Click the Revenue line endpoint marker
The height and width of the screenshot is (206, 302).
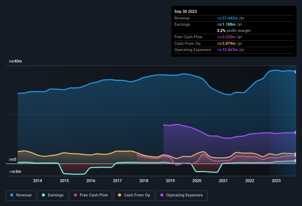[296, 72]
